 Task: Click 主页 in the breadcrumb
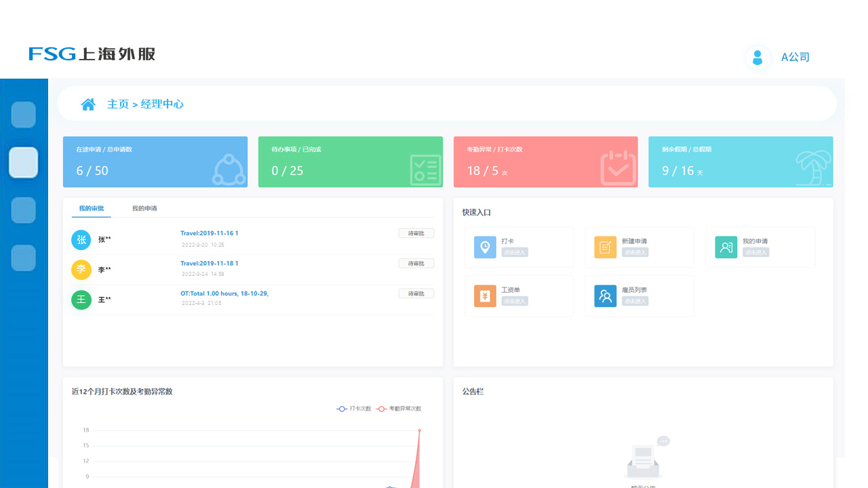click(x=117, y=104)
